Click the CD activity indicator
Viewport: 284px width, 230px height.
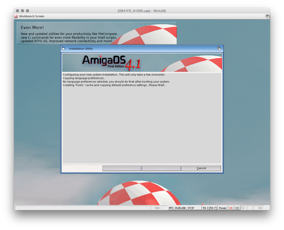point(237,208)
